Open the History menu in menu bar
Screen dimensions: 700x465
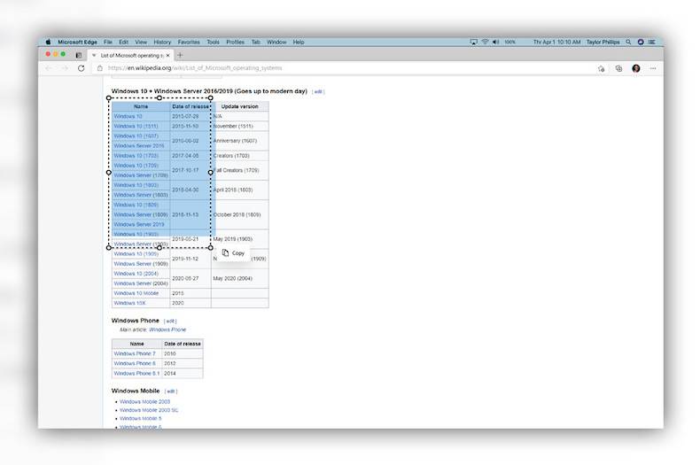point(162,42)
